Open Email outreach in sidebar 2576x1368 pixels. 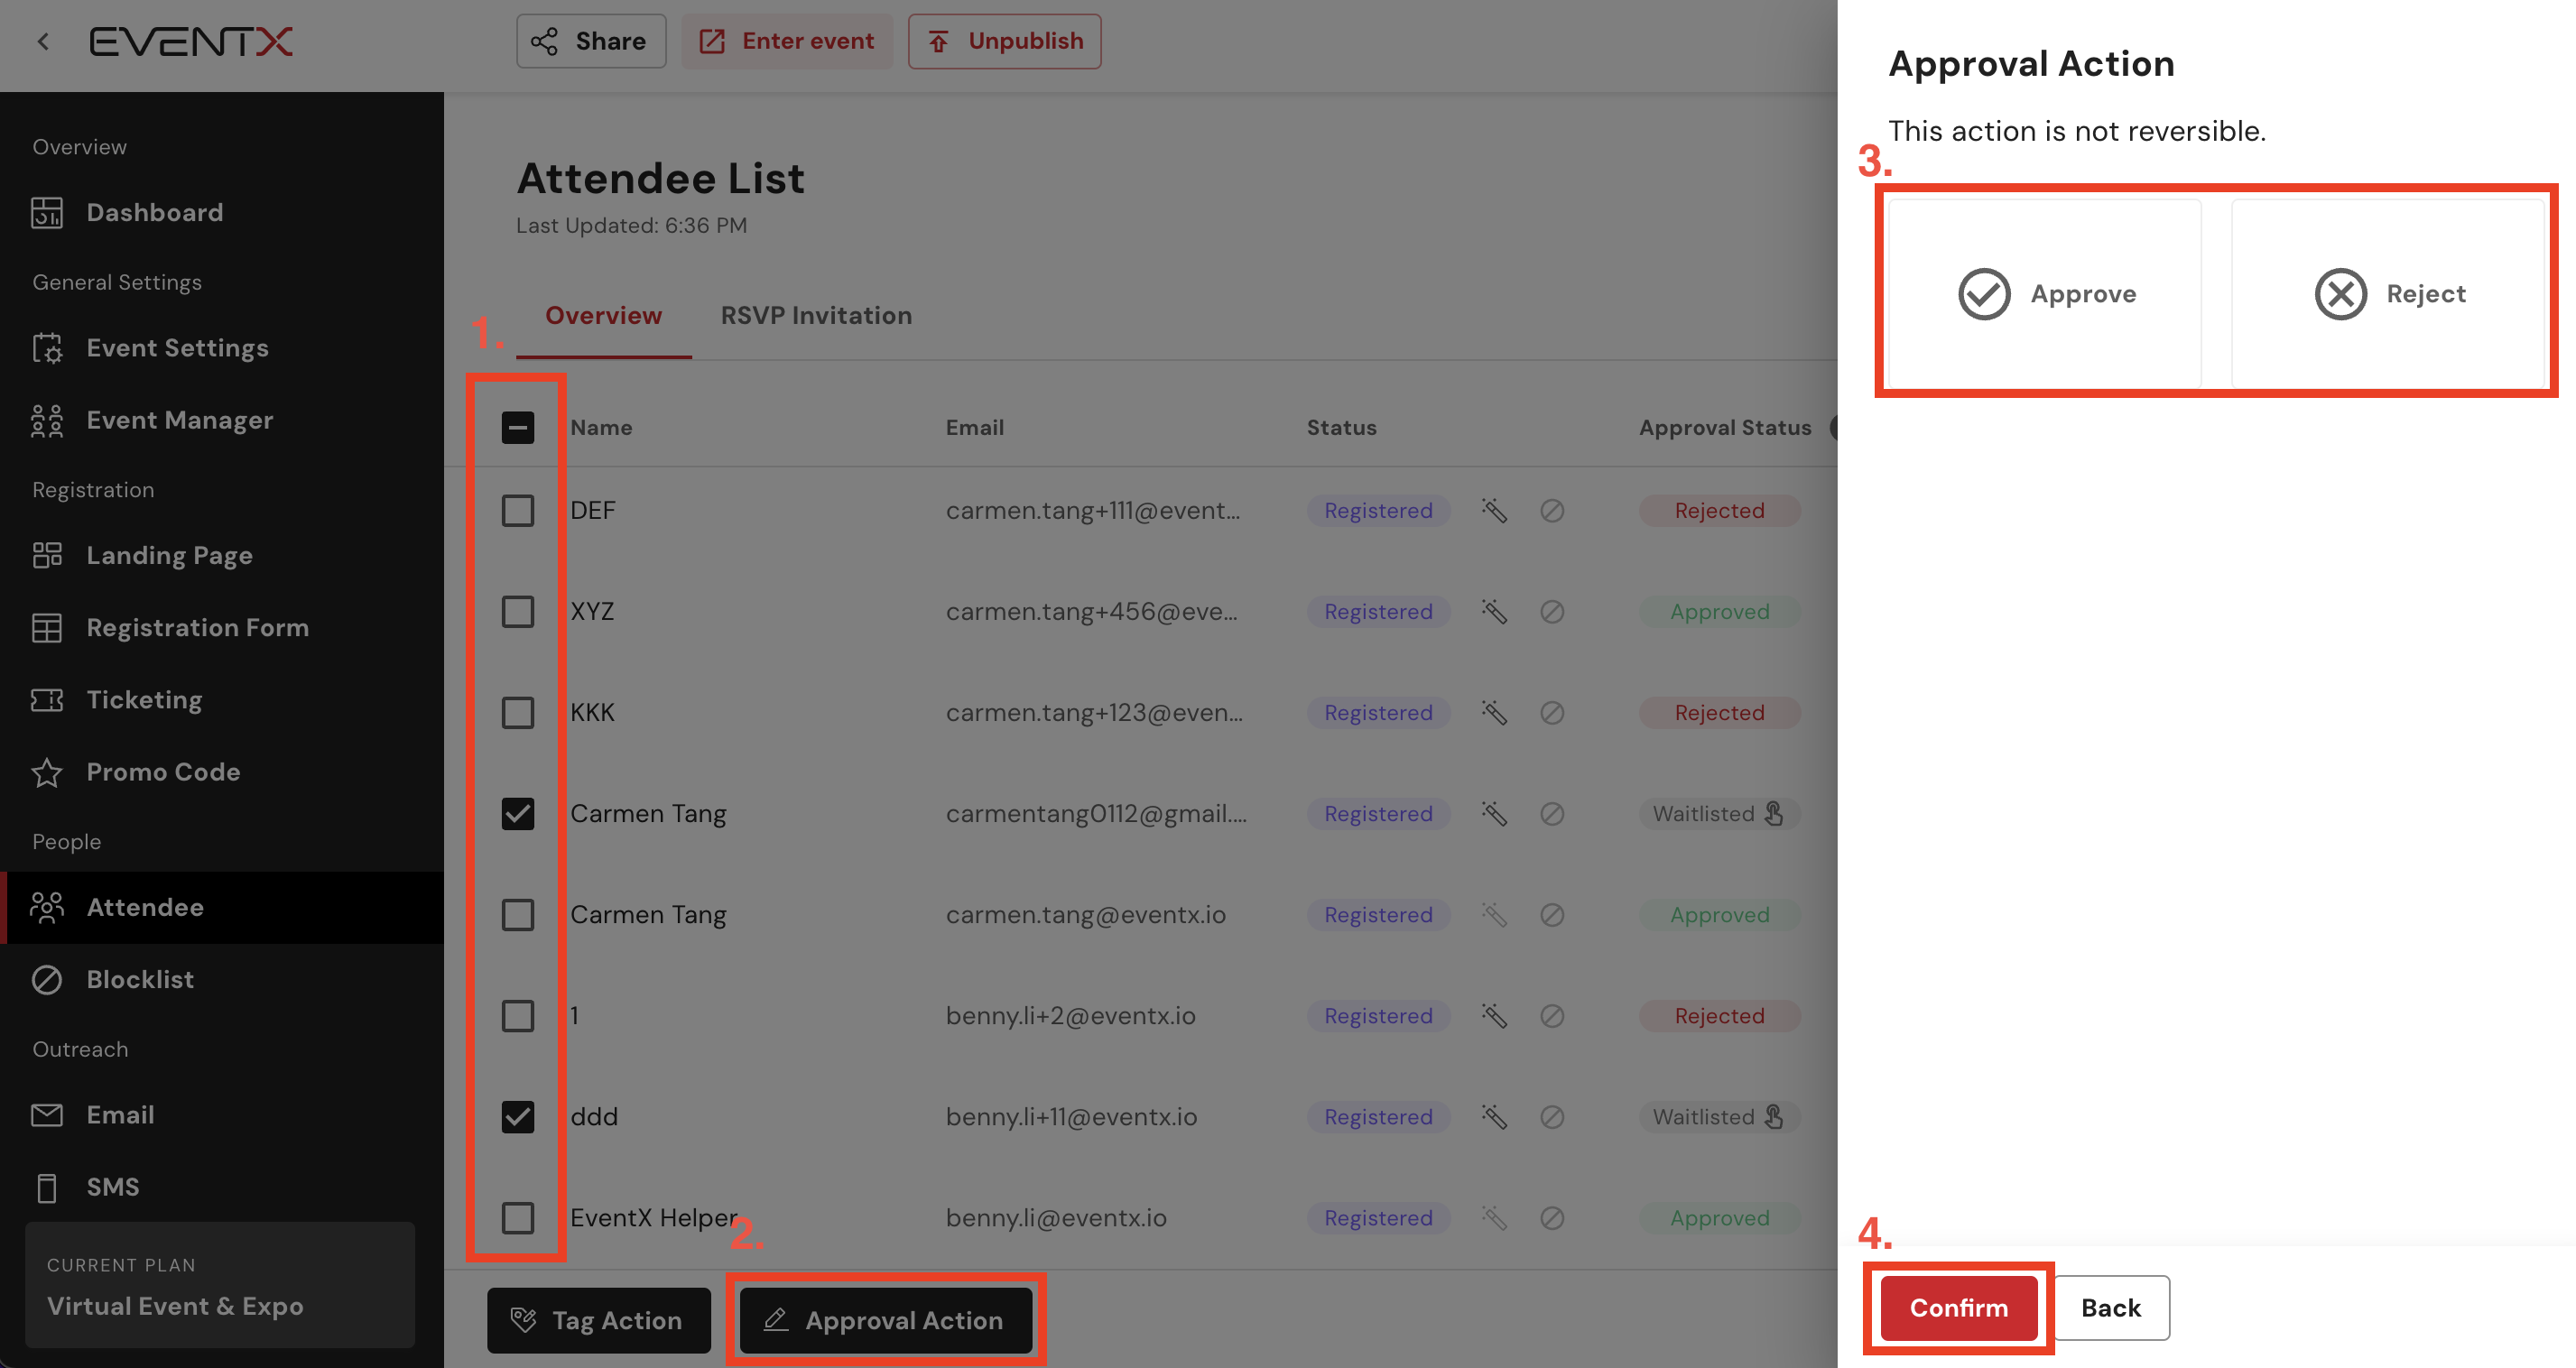coord(222,1115)
